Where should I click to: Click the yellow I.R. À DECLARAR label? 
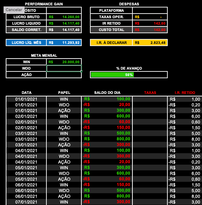[111, 42]
